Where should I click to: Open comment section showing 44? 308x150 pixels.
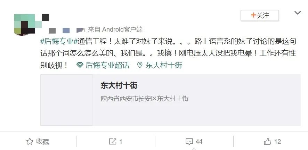point(194,142)
